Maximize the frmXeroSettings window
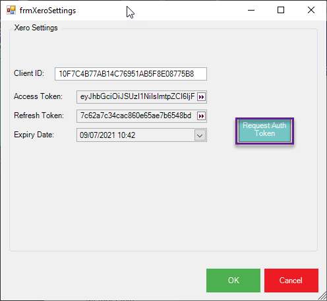Screen dimensions: 327x301 [281, 10]
